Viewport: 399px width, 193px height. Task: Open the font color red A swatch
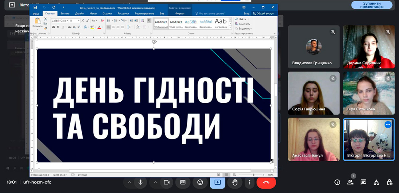tap(99, 27)
